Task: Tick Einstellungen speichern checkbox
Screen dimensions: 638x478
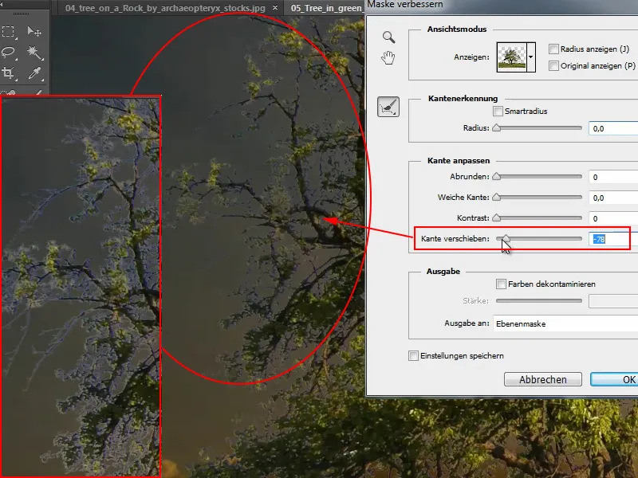Action: [x=413, y=355]
